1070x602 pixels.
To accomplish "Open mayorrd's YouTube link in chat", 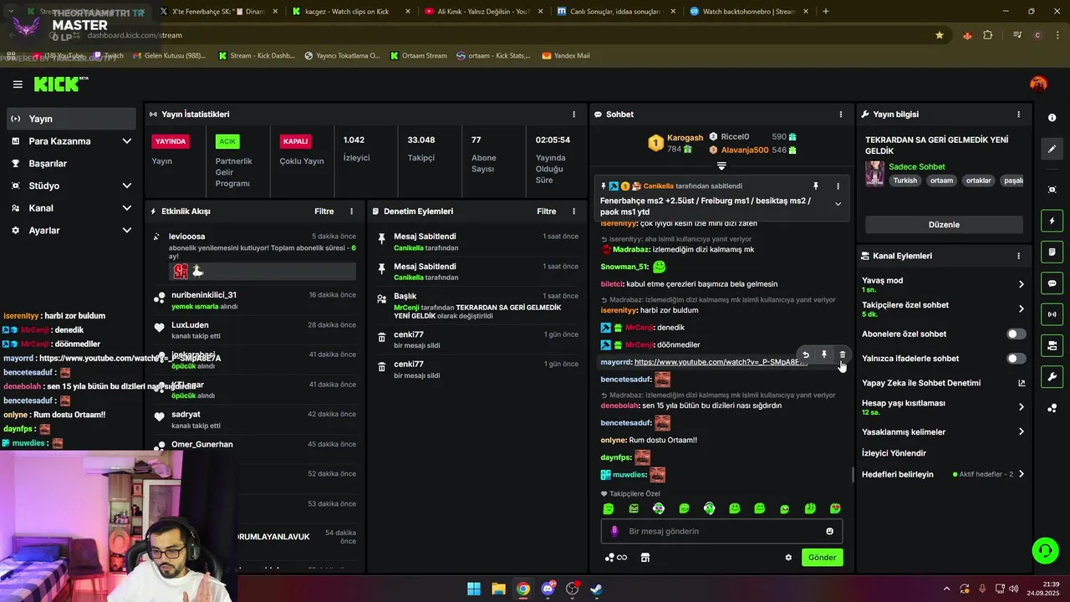I will pyautogui.click(x=721, y=362).
